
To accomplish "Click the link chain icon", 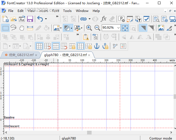I will click(83, 19).
